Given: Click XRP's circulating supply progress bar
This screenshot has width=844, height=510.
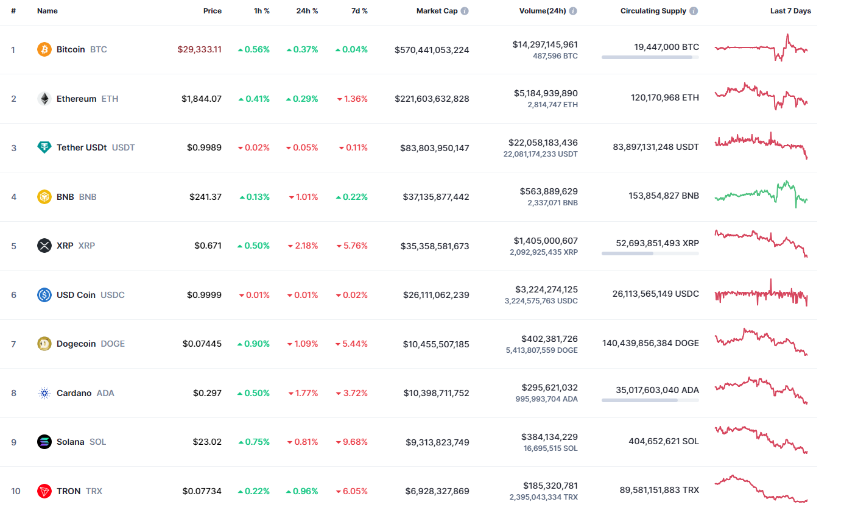Looking at the screenshot, I should pos(650,254).
